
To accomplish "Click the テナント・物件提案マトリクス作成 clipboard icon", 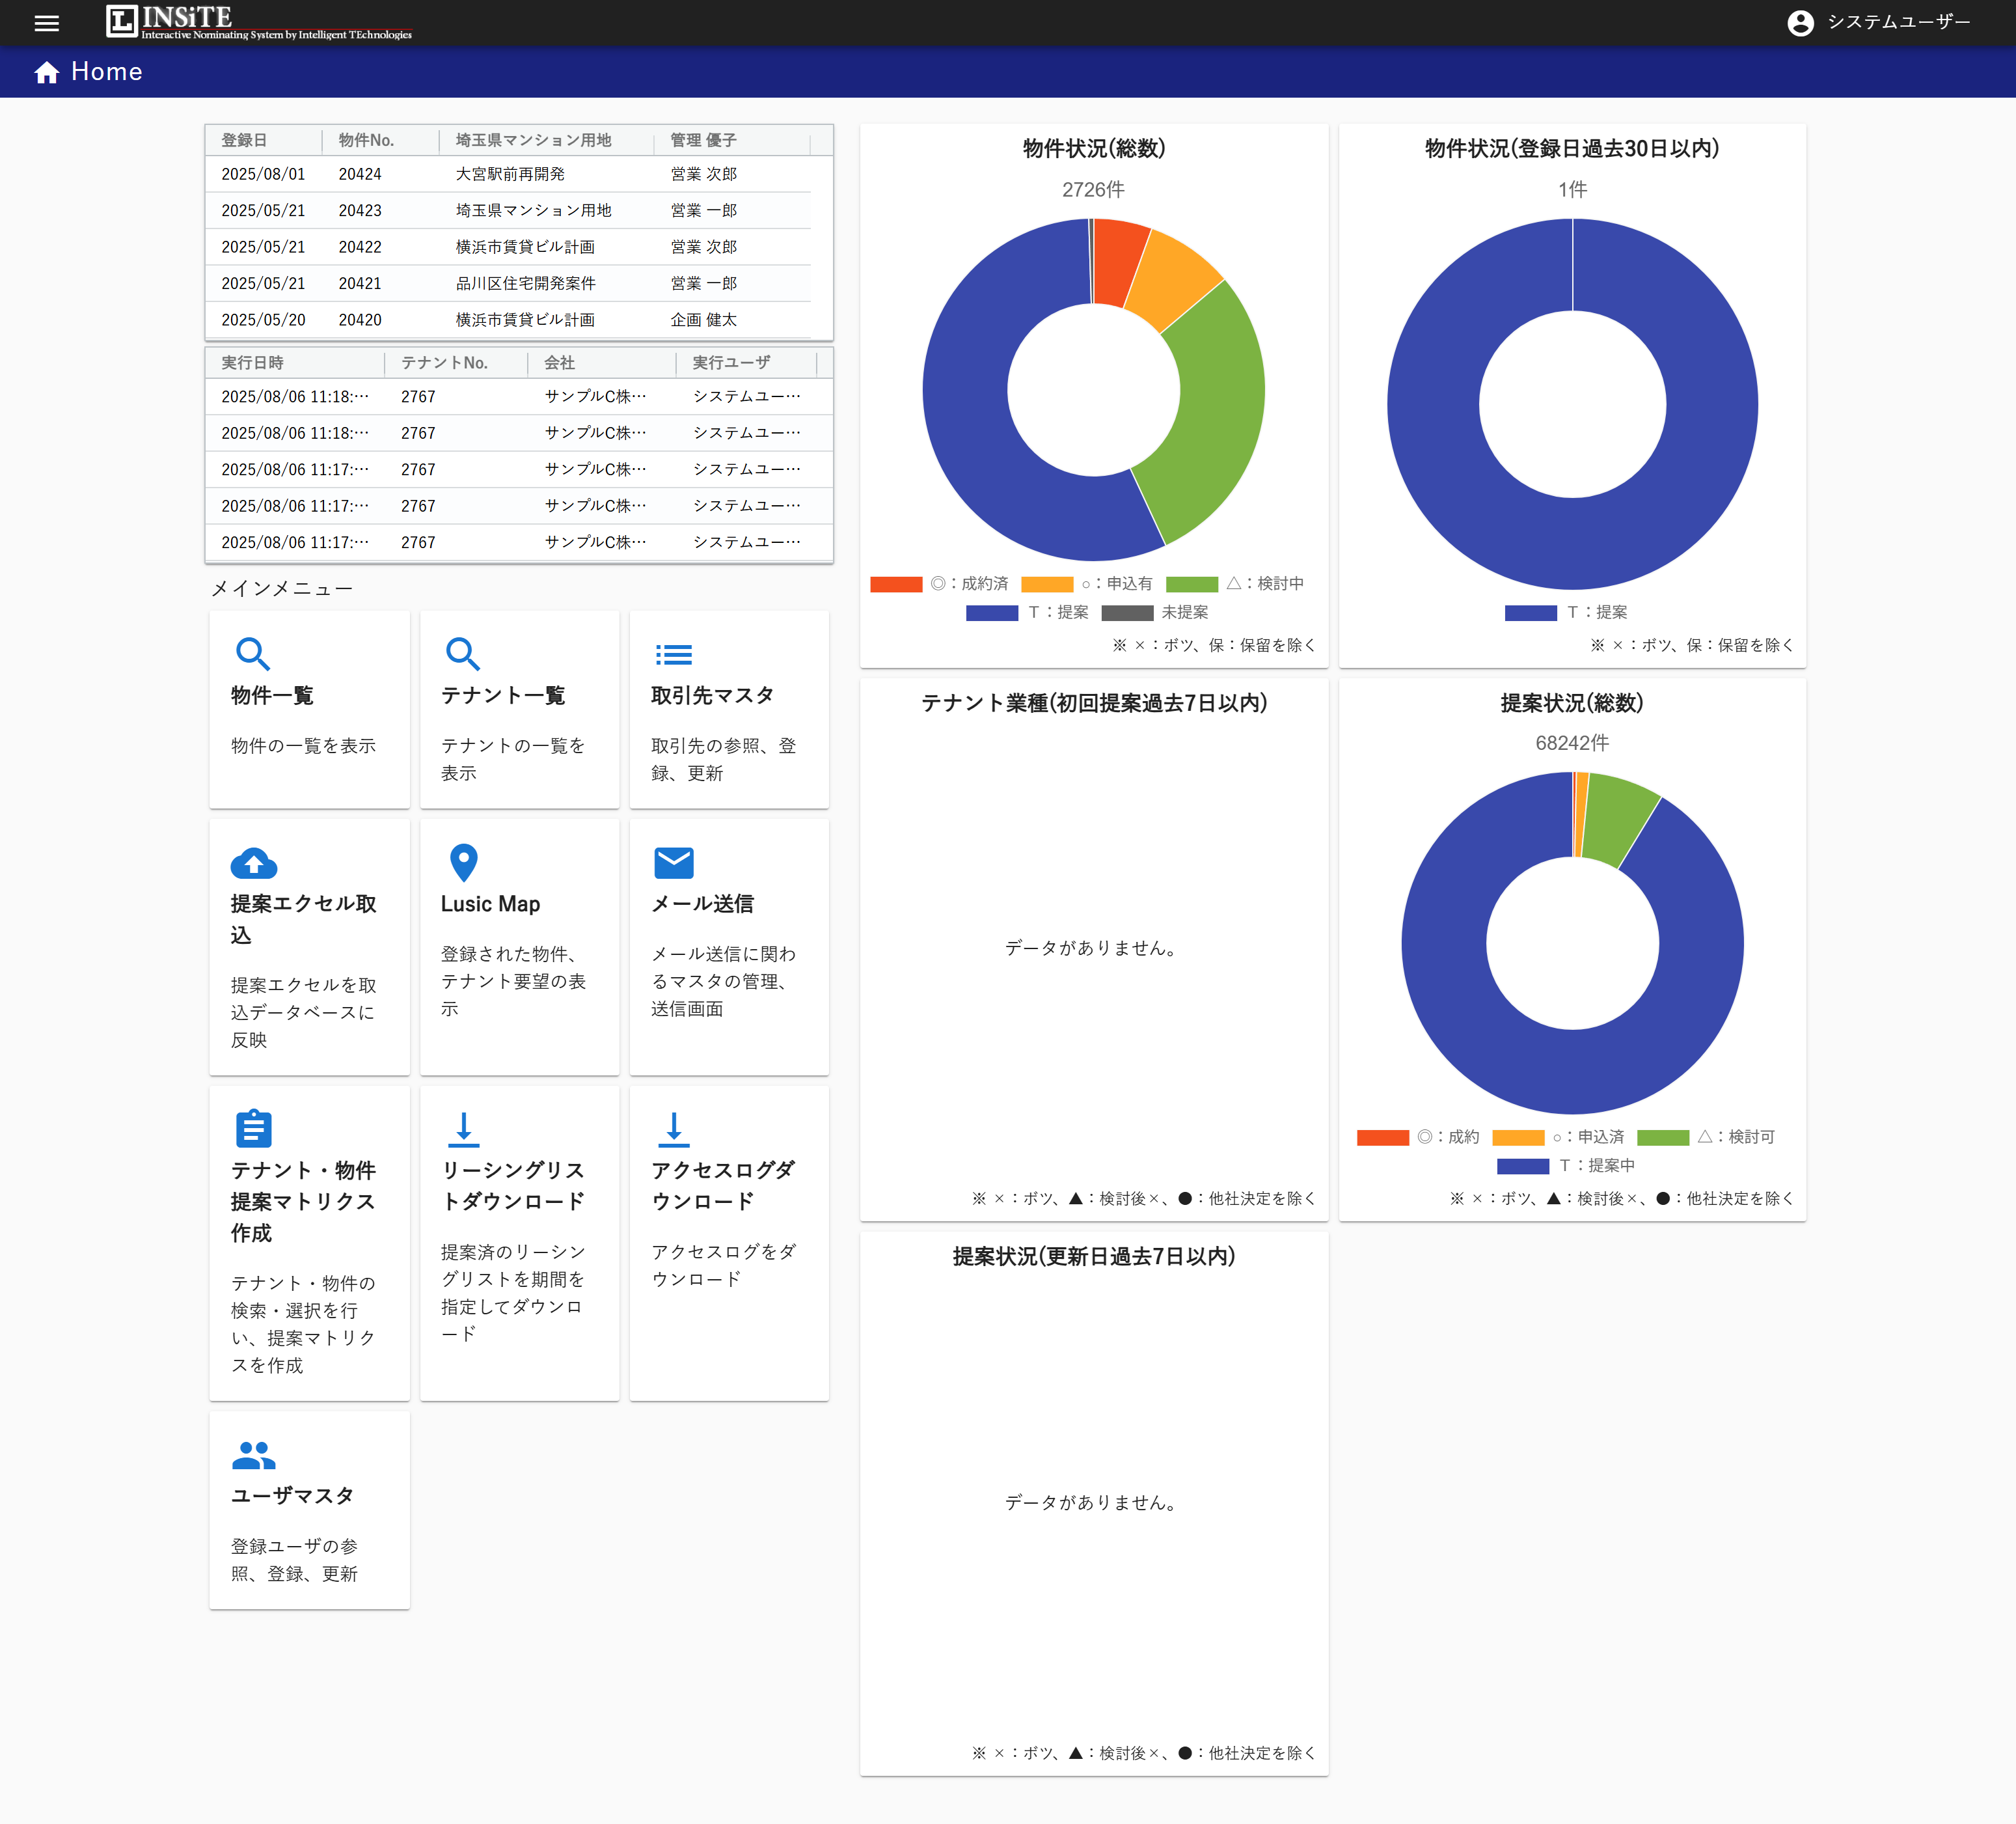I will tap(253, 1129).
